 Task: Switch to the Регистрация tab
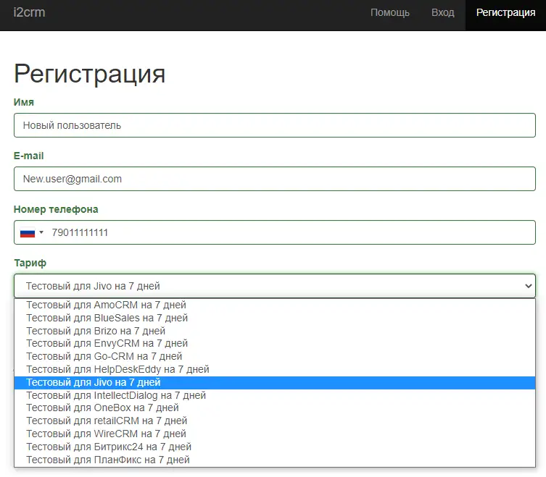(505, 12)
